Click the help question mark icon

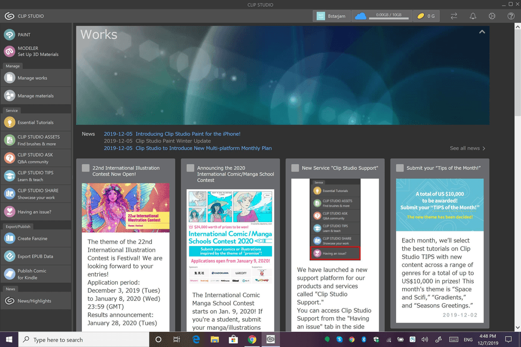(511, 16)
